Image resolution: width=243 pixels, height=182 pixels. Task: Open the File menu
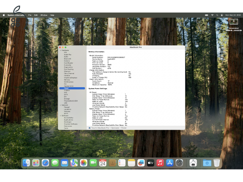click(30, 15)
